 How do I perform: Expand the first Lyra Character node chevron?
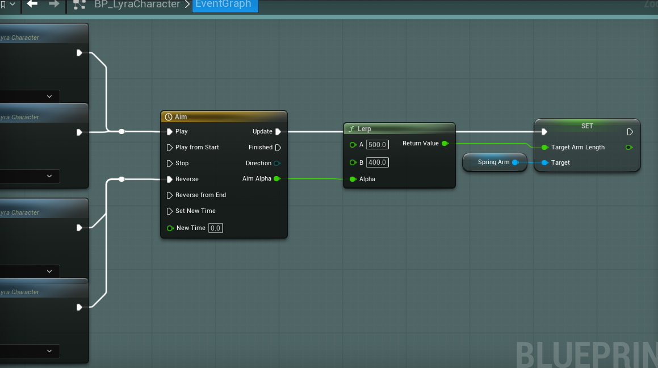pyautogui.click(x=49, y=97)
